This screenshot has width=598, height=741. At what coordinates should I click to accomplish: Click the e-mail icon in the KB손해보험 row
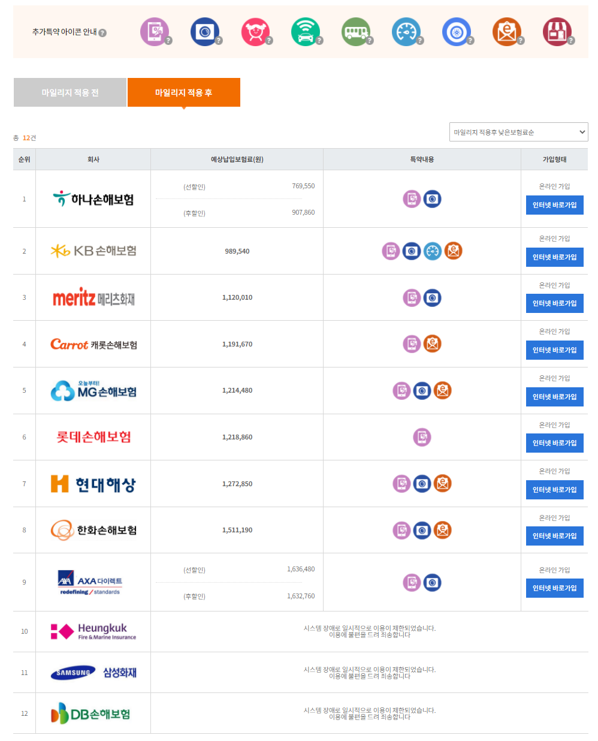[x=454, y=251]
